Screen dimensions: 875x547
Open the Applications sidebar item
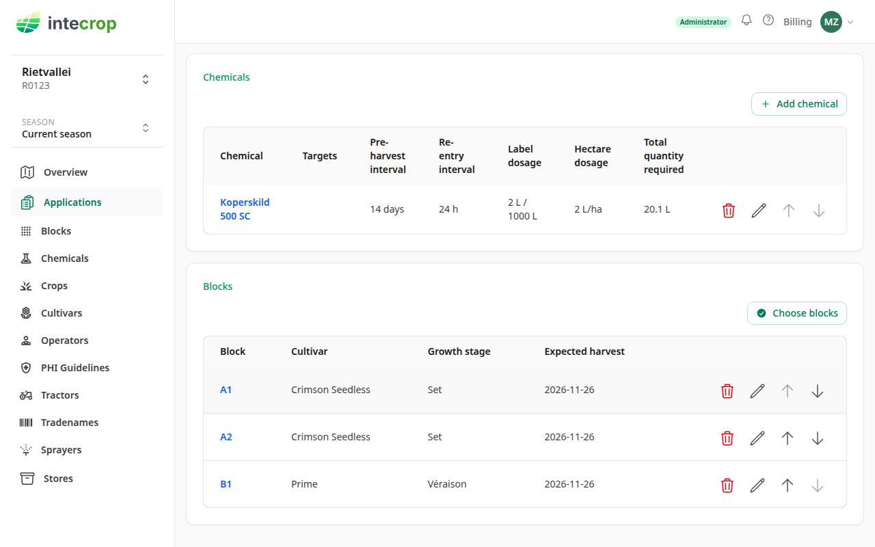click(x=87, y=202)
